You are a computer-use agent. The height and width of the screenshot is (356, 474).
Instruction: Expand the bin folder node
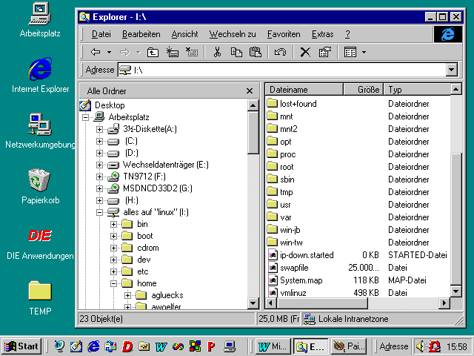click(113, 224)
